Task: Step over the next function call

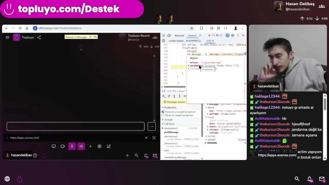Action: click(169, 96)
